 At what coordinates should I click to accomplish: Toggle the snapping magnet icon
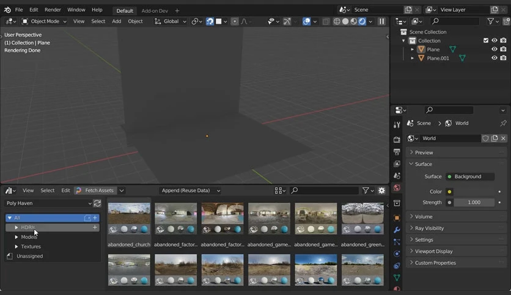[210, 21]
